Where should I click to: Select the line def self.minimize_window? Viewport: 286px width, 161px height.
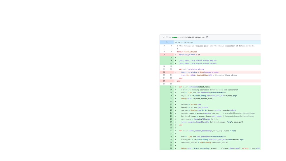click(192, 69)
